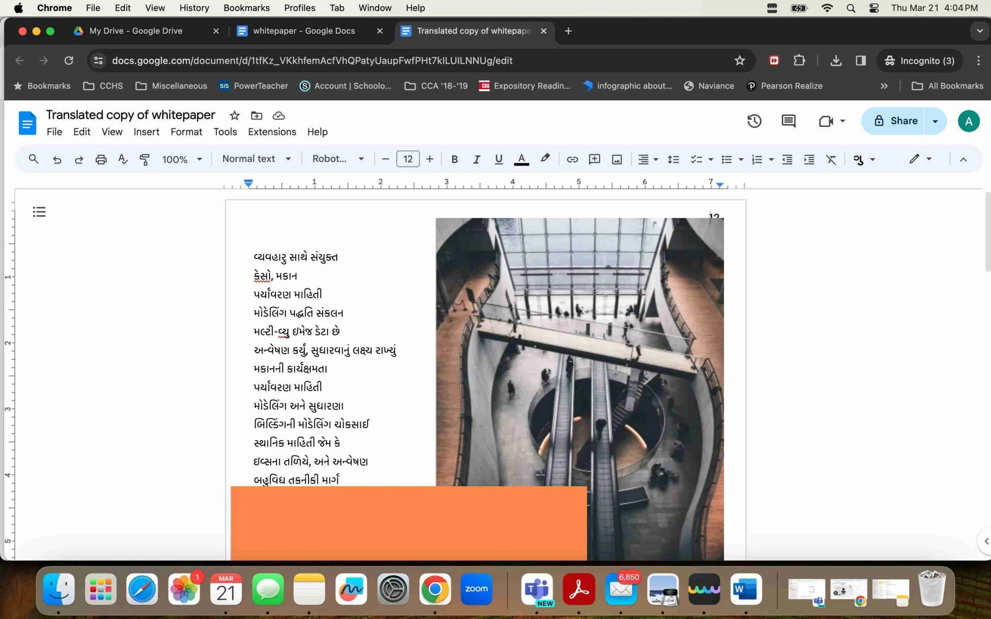Open the PowerTeacher bookmark

pyautogui.click(x=254, y=86)
